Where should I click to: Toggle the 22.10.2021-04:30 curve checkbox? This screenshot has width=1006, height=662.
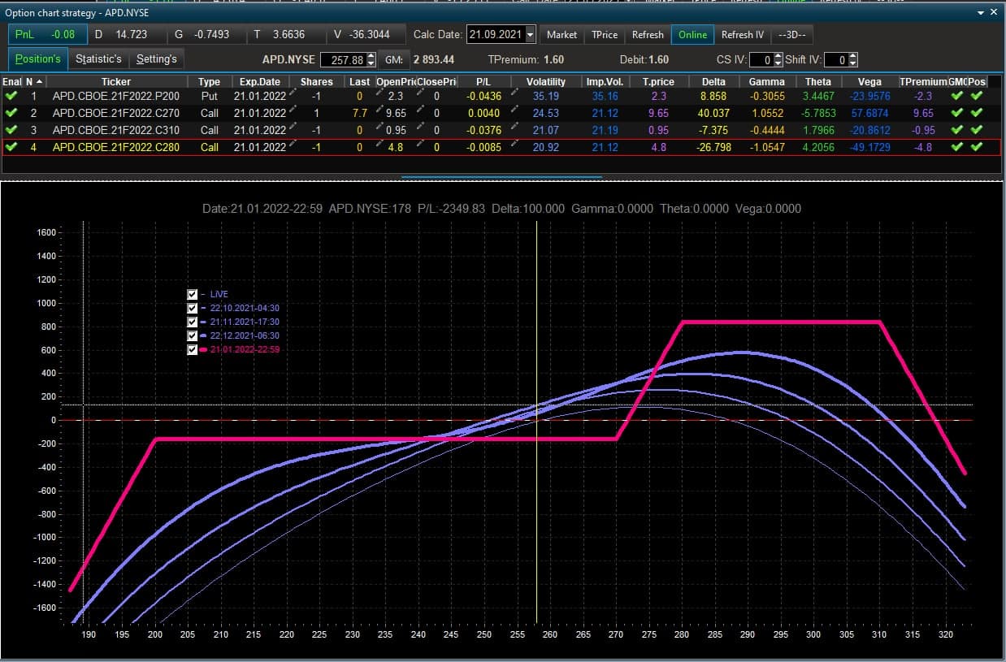tap(193, 308)
